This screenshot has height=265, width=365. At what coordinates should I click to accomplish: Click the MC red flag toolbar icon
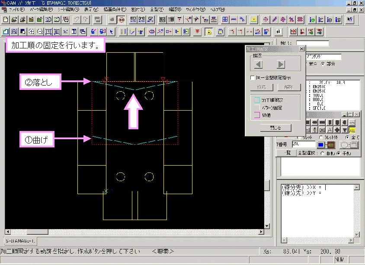(x=302, y=32)
